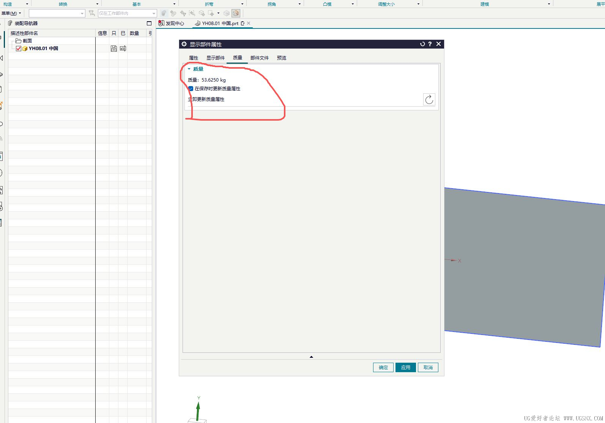Select the 截面 node in the assembly navigator
This screenshot has height=423, width=605.
click(x=27, y=41)
